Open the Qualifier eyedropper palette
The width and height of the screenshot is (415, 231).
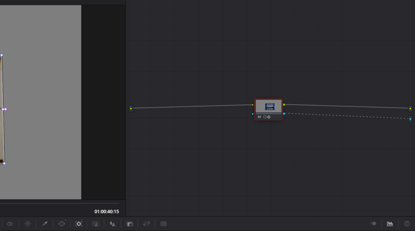pos(45,224)
